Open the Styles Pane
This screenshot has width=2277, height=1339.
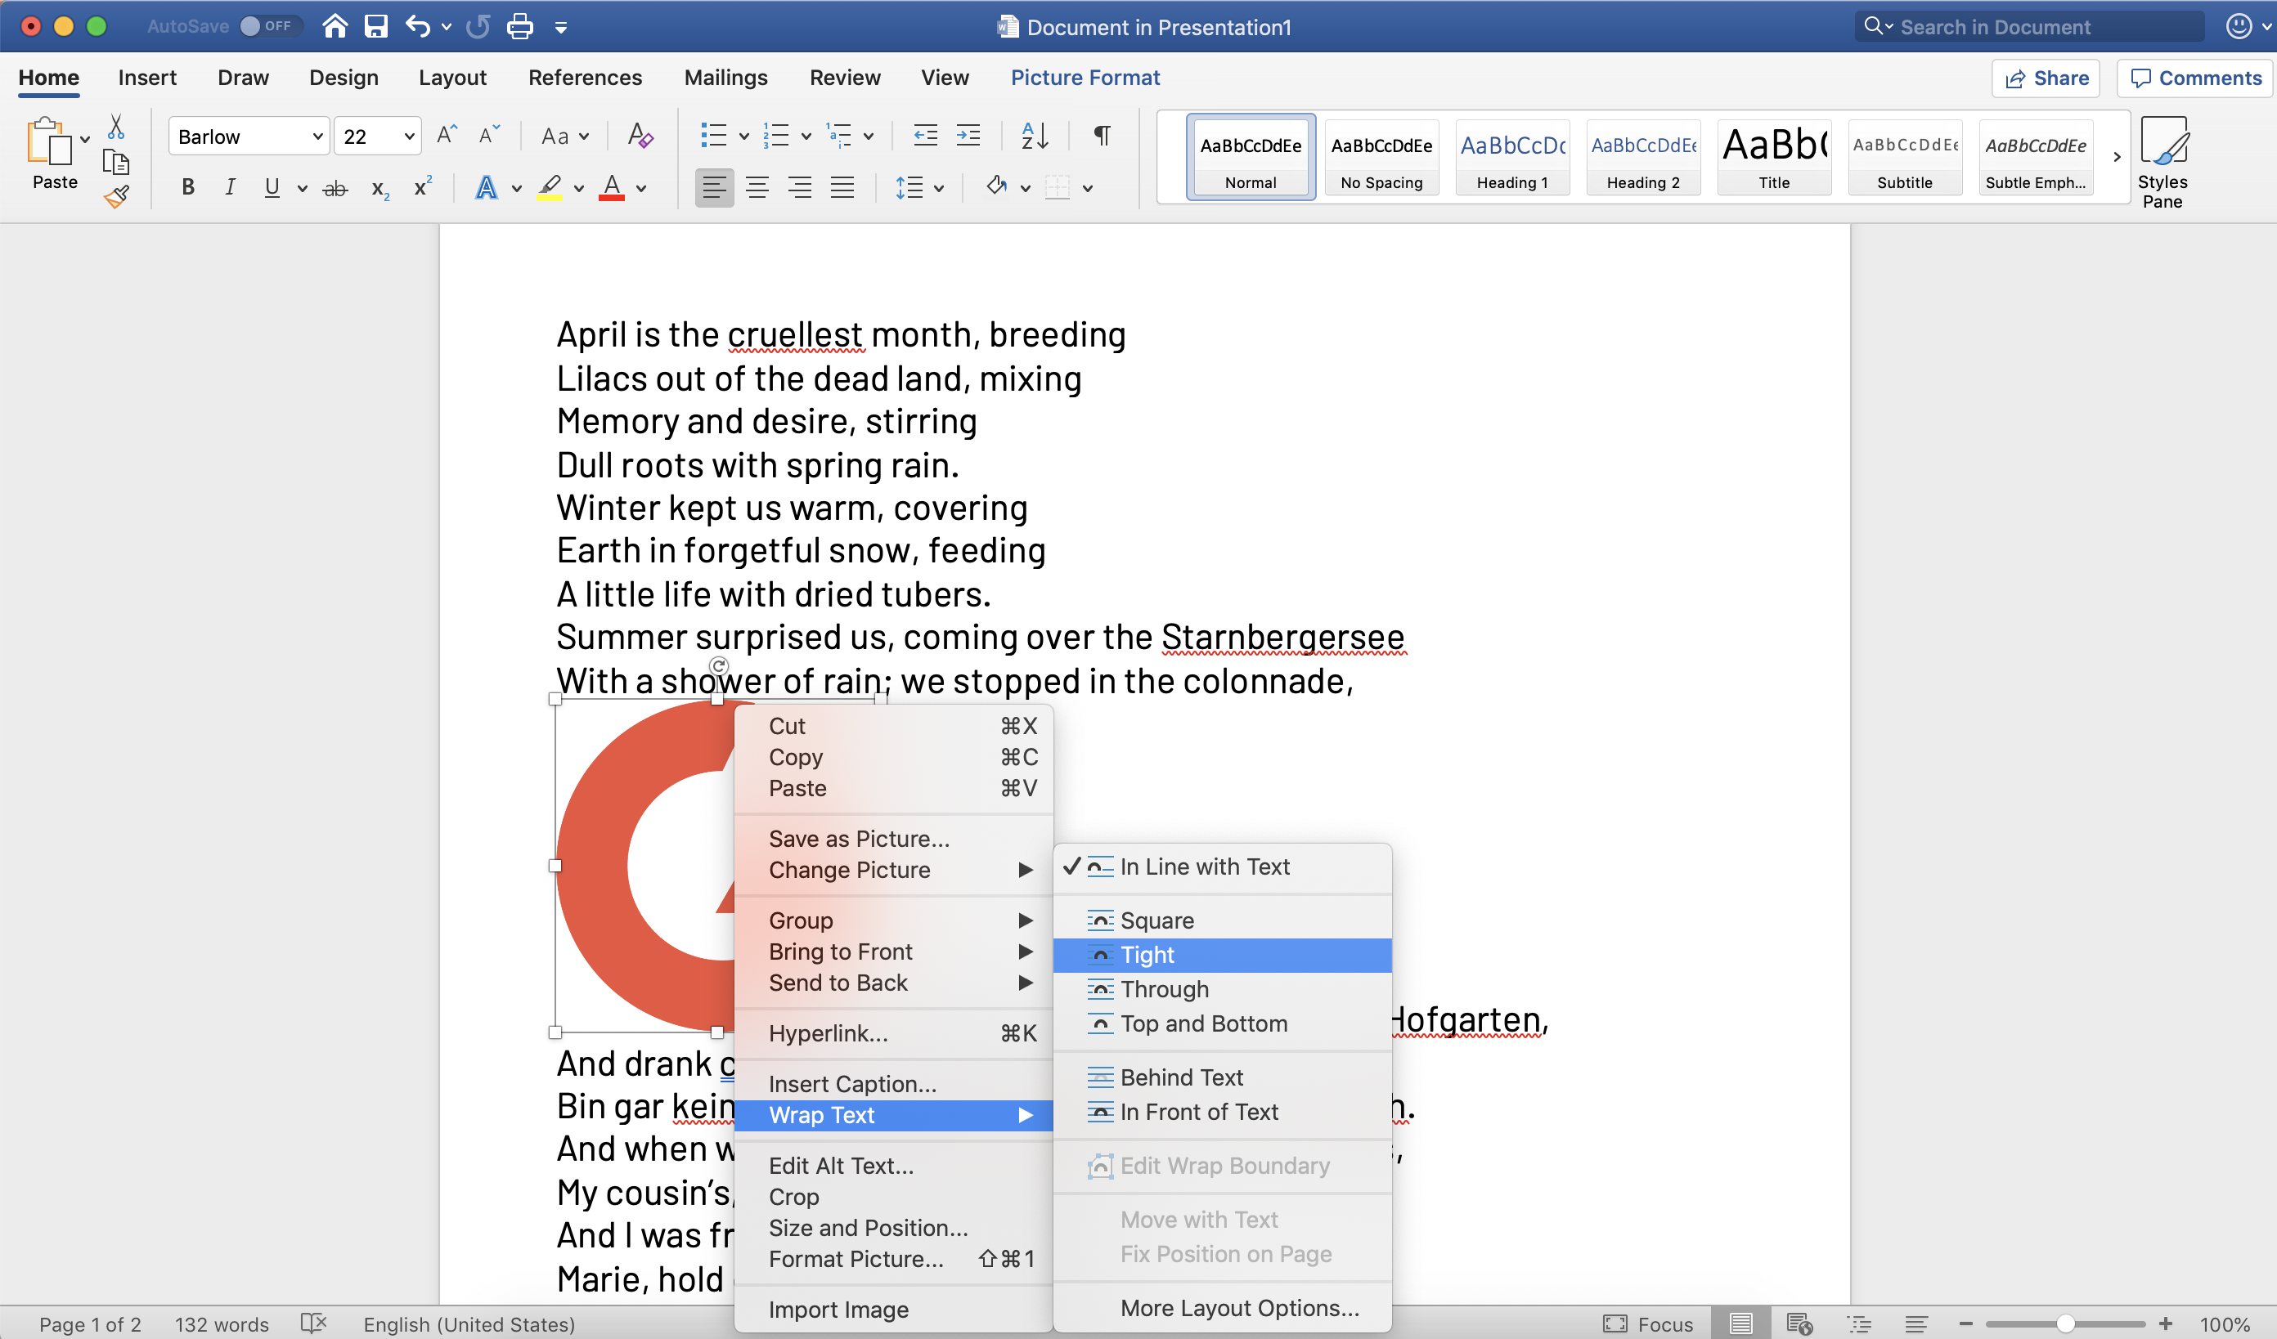[2164, 163]
